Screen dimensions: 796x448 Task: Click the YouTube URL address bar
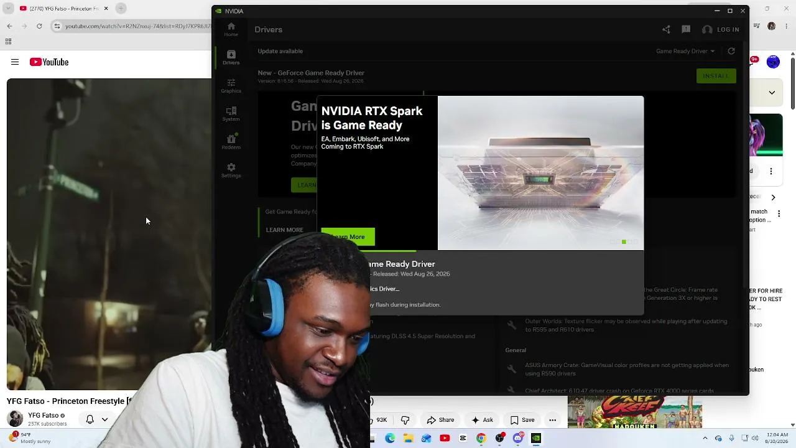pyautogui.click(x=131, y=26)
